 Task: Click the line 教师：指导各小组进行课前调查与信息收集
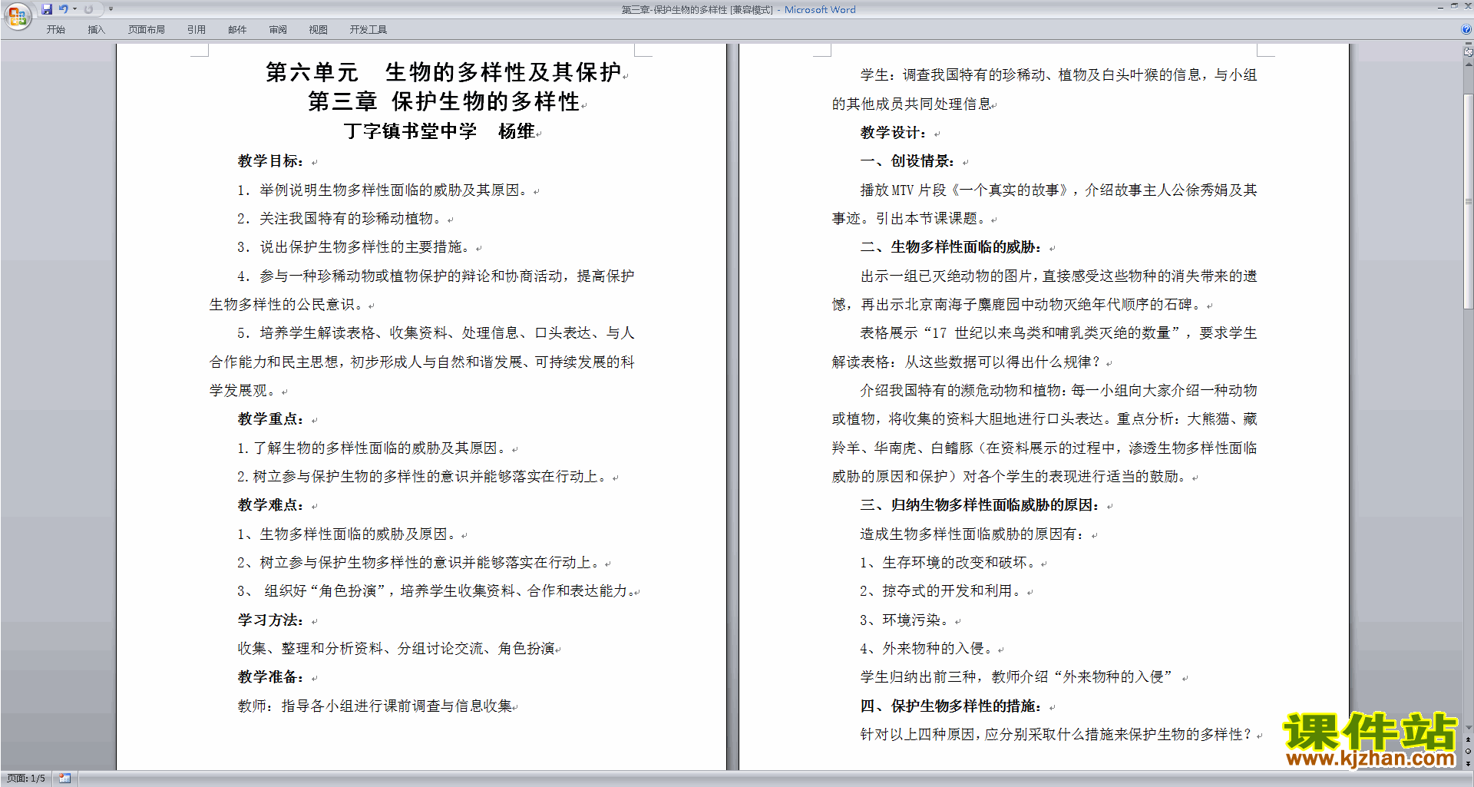(x=375, y=706)
